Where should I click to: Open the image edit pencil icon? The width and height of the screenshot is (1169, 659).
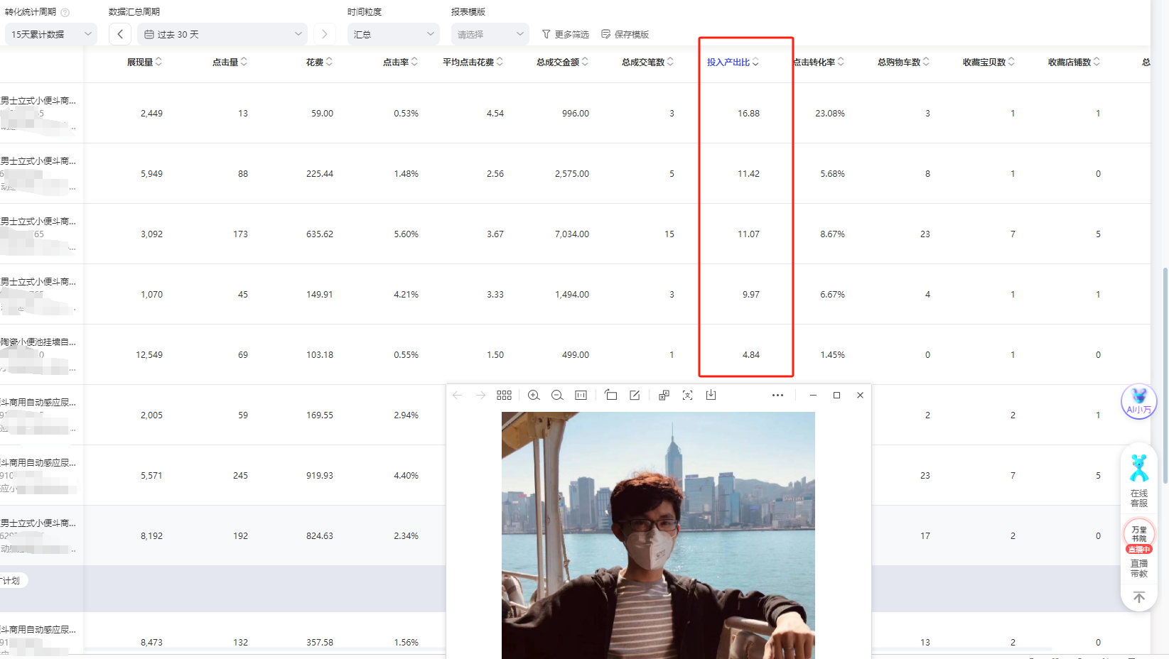pyautogui.click(x=635, y=396)
